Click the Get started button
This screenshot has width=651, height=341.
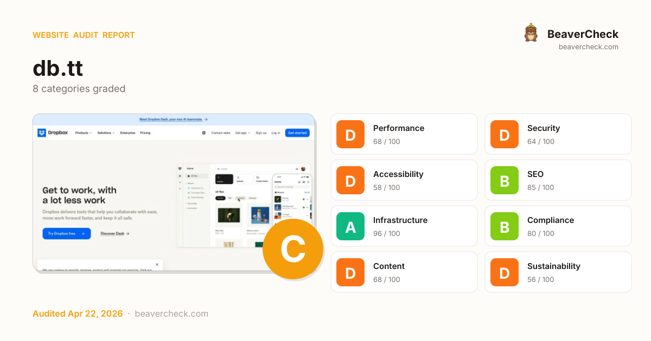pyautogui.click(x=297, y=133)
